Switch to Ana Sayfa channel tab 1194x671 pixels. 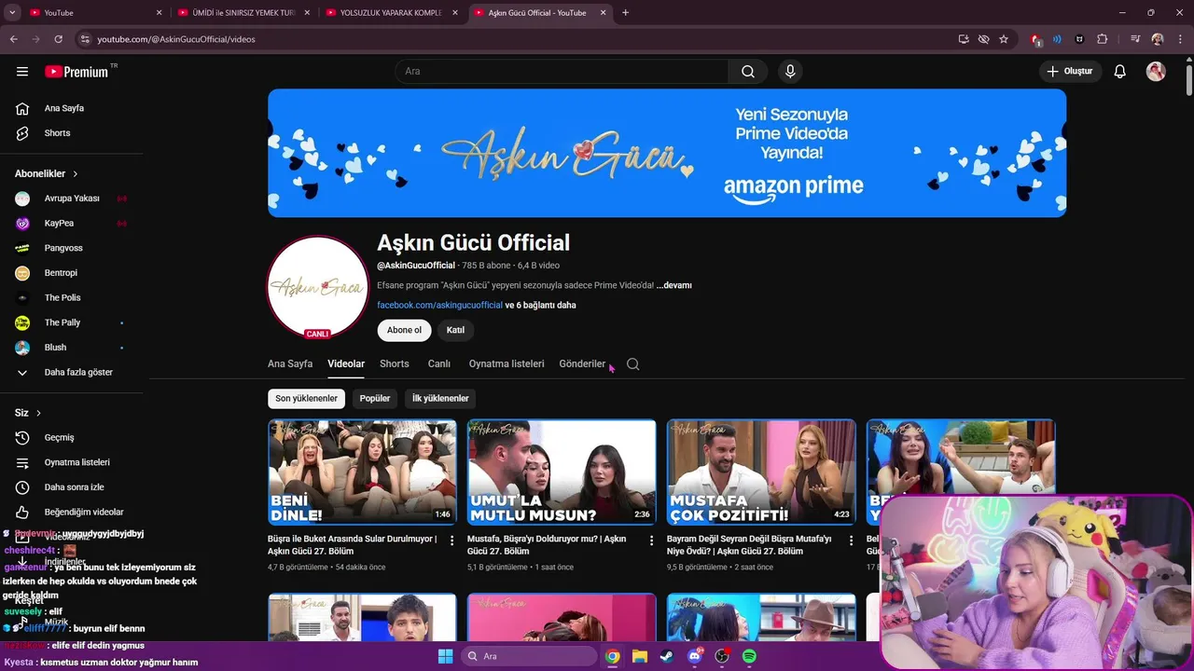point(290,364)
